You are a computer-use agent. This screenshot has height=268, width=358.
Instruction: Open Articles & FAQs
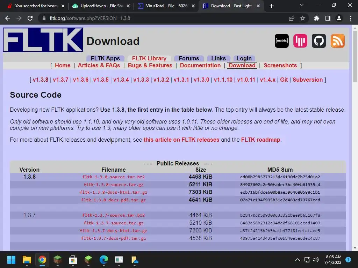tap(99, 65)
